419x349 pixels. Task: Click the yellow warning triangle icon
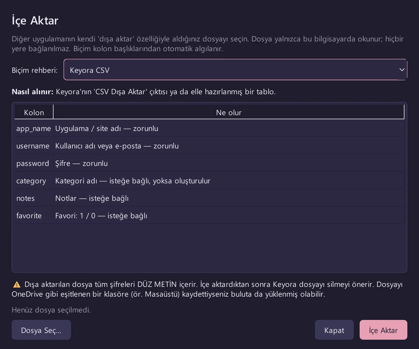tap(16, 284)
